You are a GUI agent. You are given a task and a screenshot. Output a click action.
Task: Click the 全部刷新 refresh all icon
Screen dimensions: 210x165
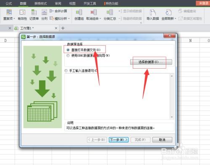168,12
